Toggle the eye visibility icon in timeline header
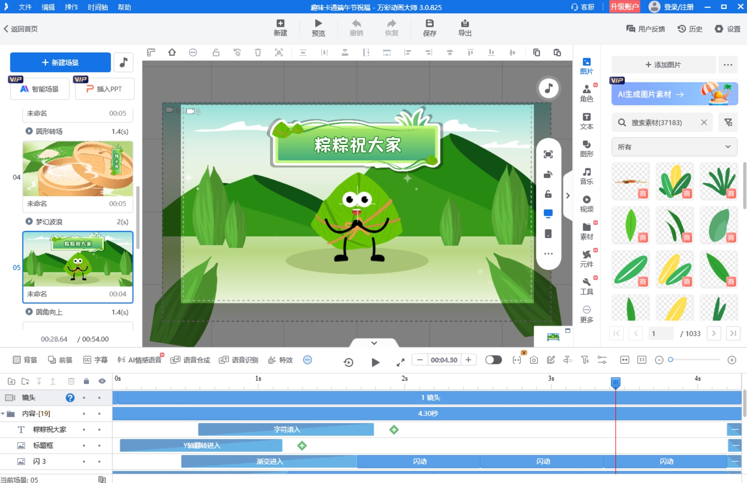 pos(102,381)
